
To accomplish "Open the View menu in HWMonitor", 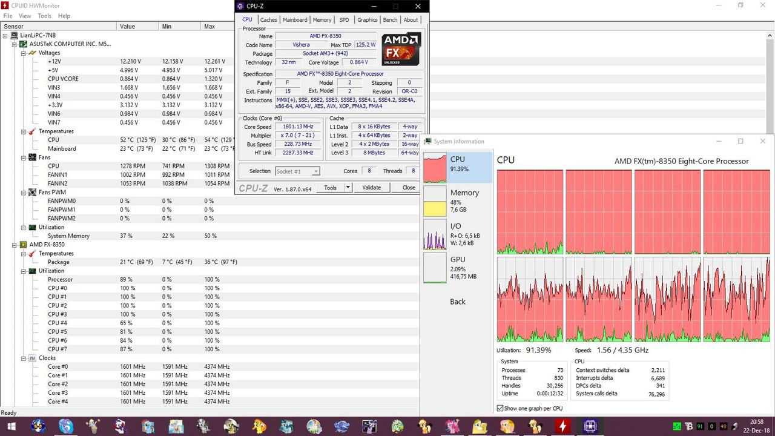I will (x=25, y=16).
